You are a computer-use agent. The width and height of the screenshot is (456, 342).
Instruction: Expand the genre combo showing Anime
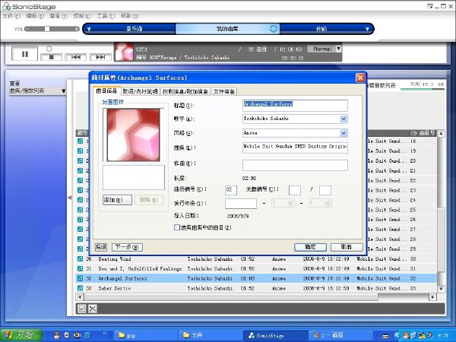click(x=344, y=133)
